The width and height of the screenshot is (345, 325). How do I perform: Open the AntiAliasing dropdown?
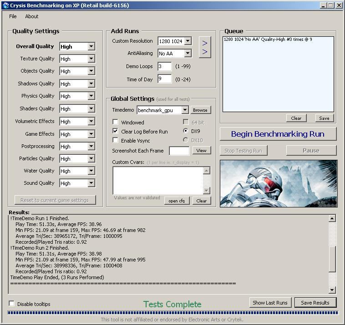coord(188,53)
